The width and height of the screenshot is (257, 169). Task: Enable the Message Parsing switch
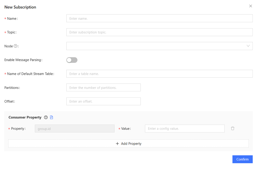(72, 60)
